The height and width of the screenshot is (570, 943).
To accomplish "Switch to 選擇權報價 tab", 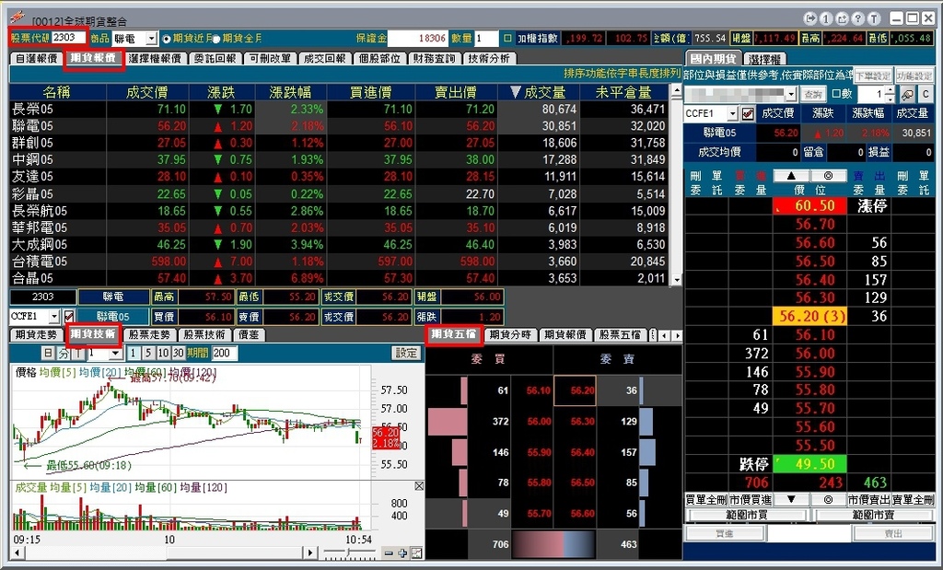I will (155, 58).
